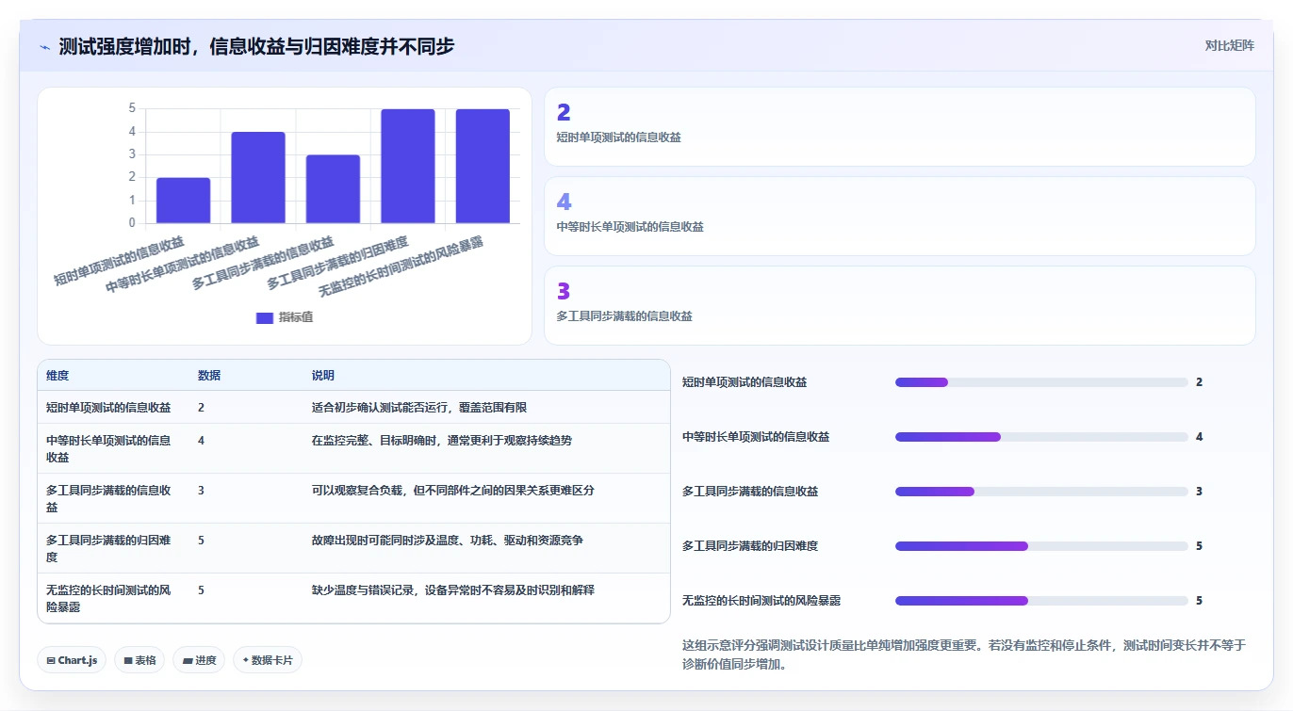Viewport: 1293px width, 711px height.
Task: Click description starting 在监控完整、目标明确时
Action: coord(442,440)
